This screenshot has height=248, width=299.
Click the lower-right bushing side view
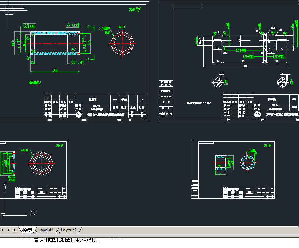pyautogui.click(x=221, y=163)
